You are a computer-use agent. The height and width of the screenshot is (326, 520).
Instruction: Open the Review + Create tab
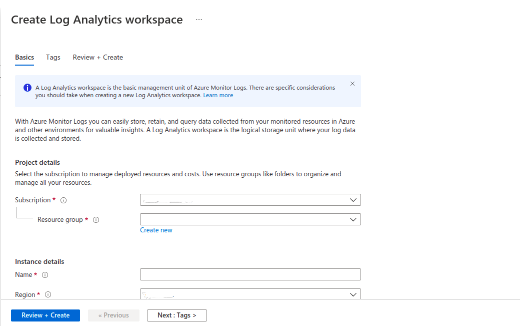point(98,58)
